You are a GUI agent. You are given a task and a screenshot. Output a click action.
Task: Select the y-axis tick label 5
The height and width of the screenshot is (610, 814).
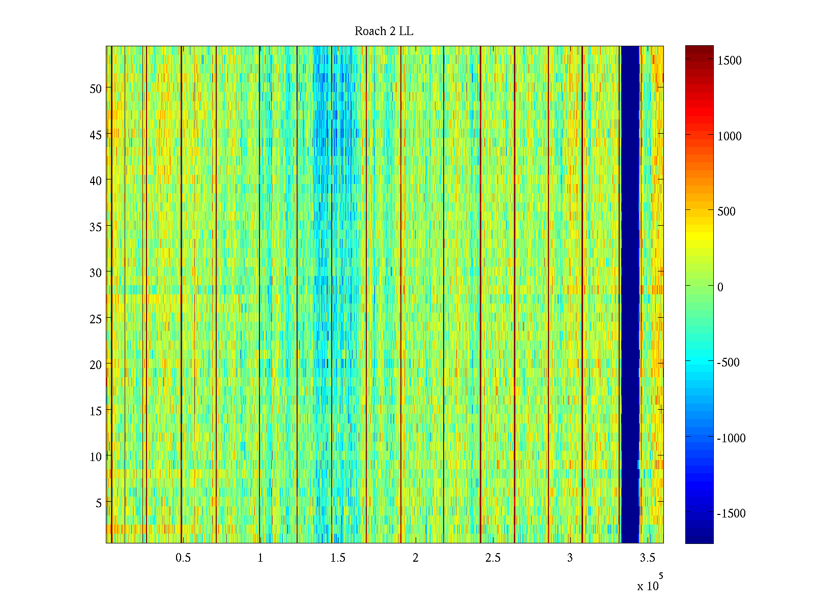[99, 503]
